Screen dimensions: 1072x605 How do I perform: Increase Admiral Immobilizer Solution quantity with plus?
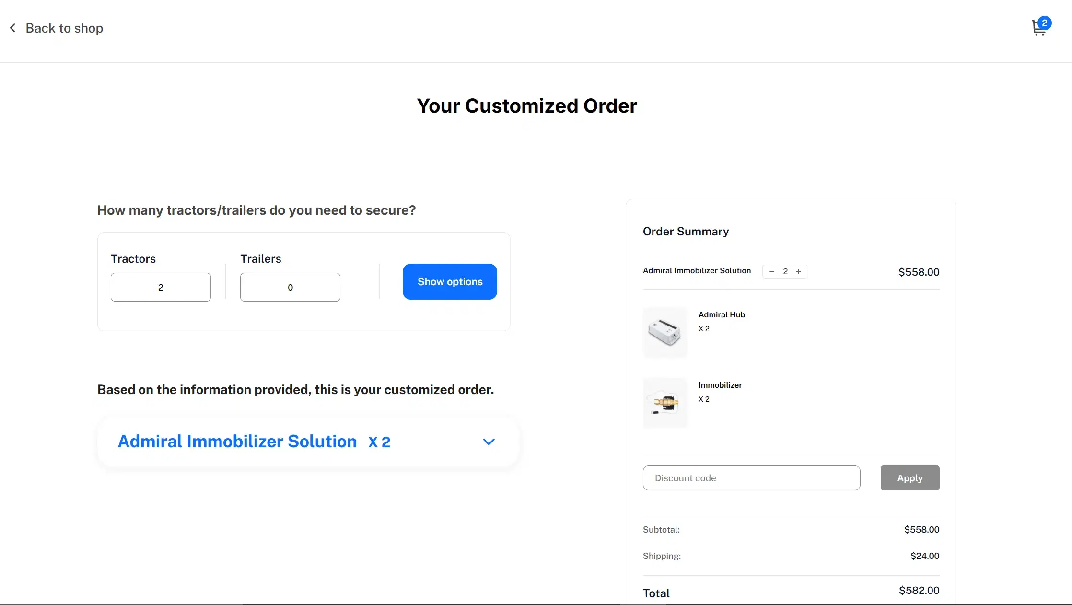[799, 272]
